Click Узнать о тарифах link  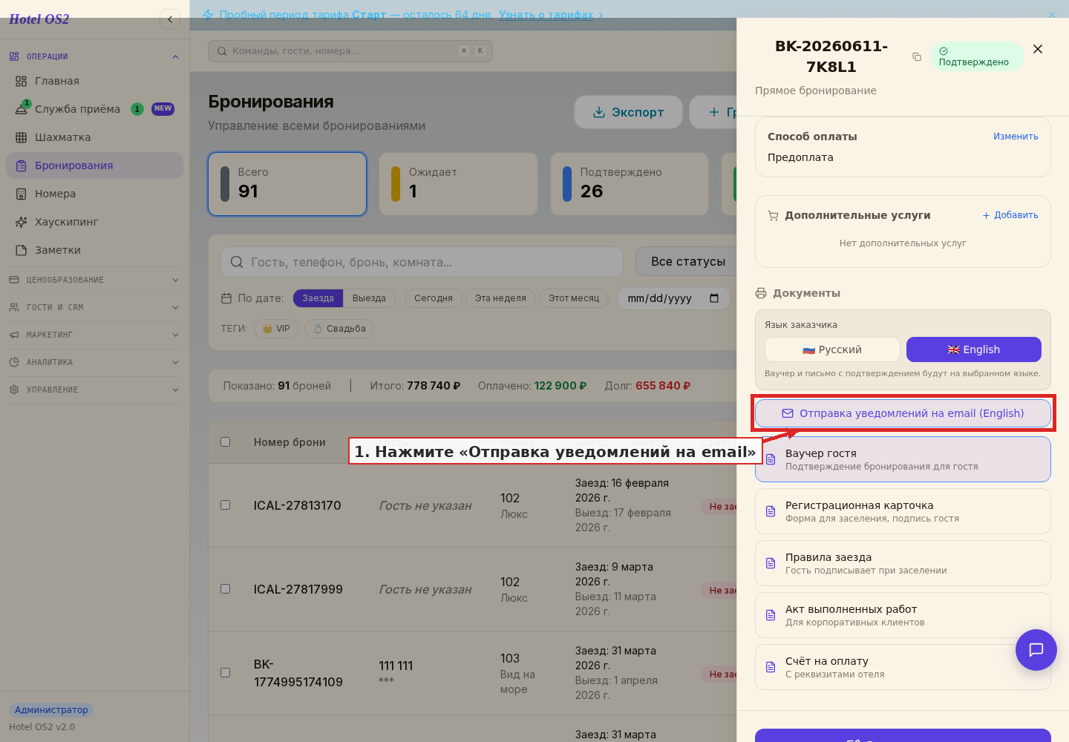coord(546,15)
